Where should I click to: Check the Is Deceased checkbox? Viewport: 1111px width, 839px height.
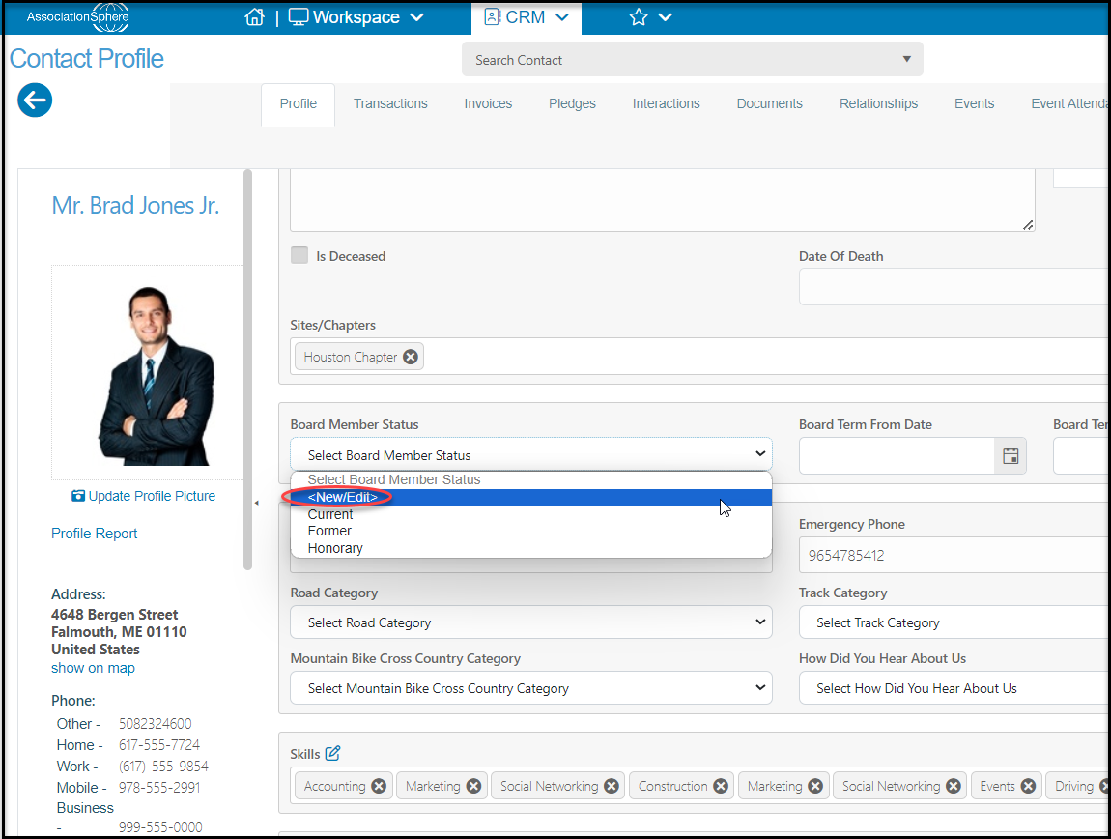299,255
